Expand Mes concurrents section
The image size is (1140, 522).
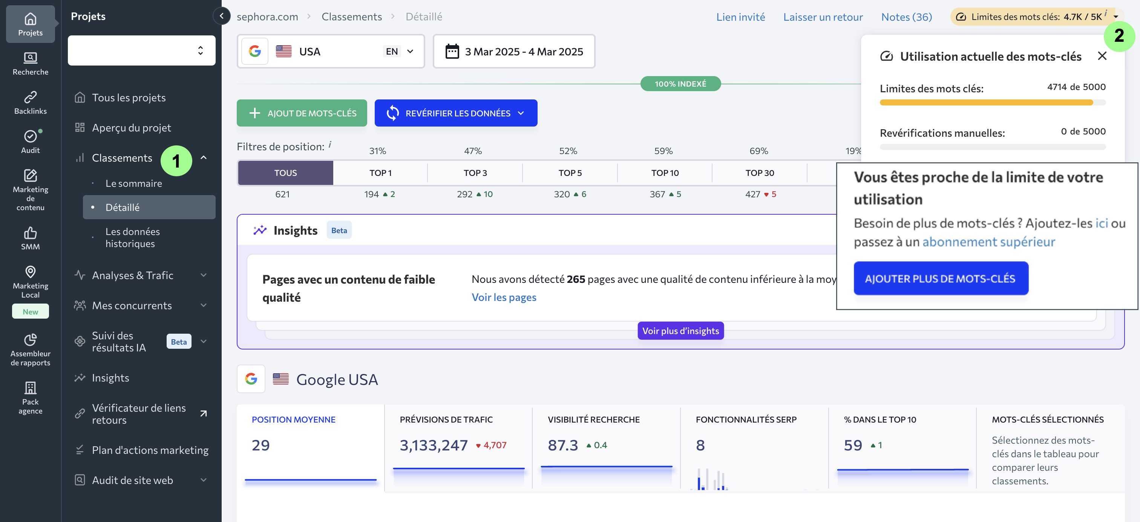point(203,305)
